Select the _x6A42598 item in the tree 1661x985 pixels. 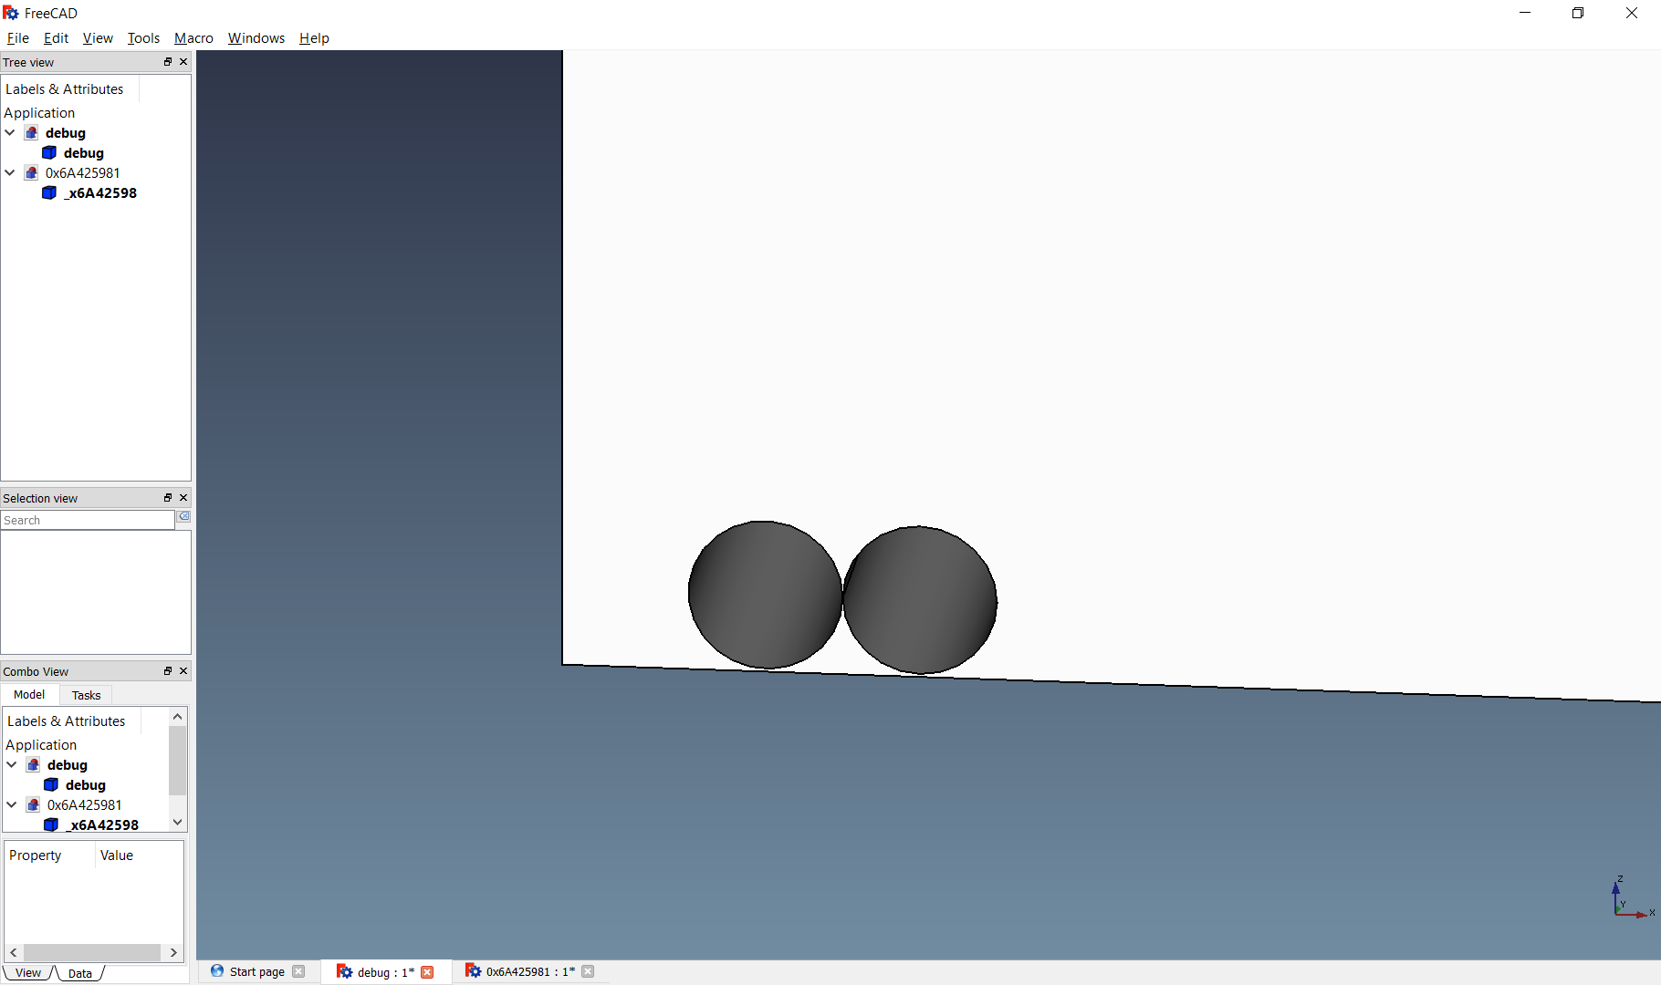click(101, 192)
